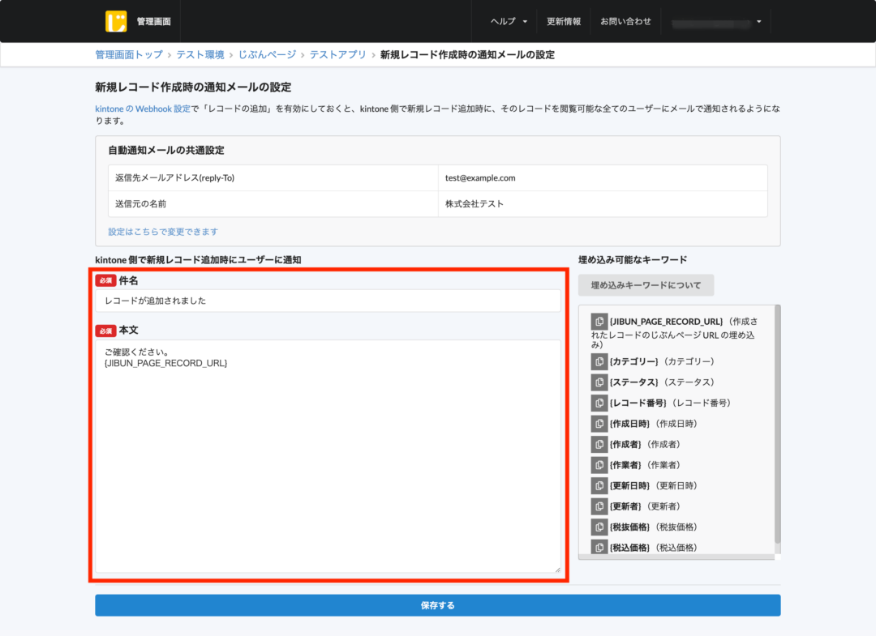Copy the {JIBUN_PAGE_RECORD_URL} keyword icon
This screenshot has height=636, width=876.
pos(599,321)
